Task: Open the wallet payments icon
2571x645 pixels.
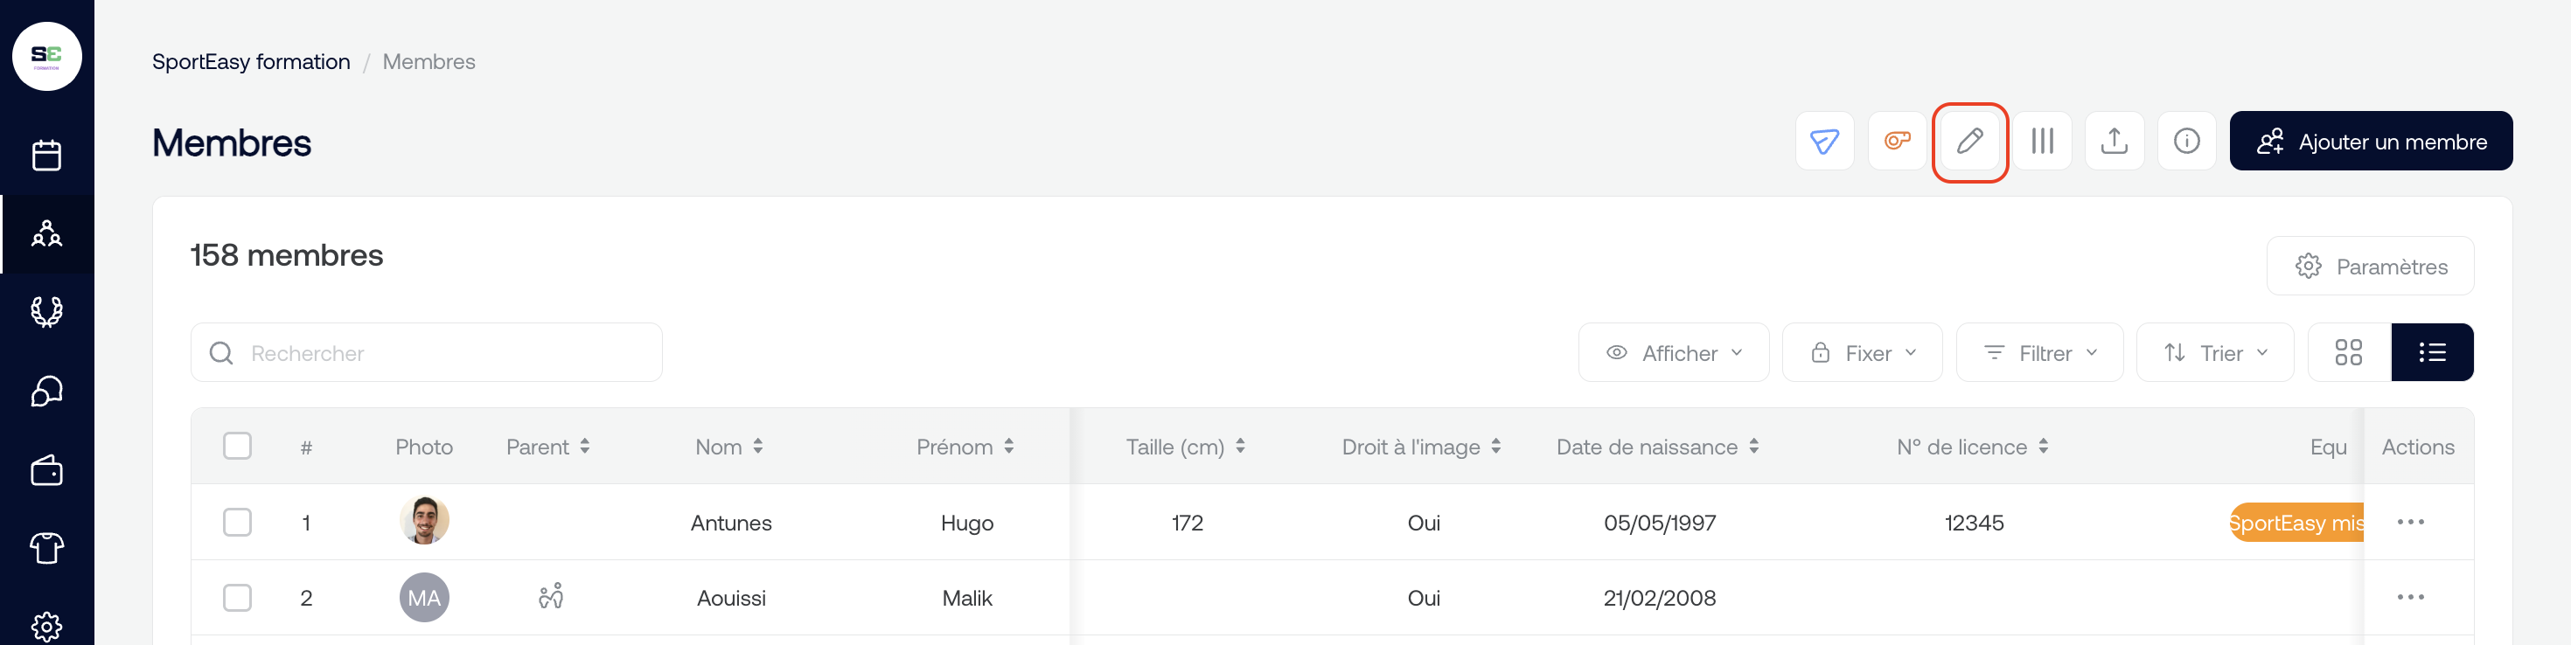Action: click(47, 469)
